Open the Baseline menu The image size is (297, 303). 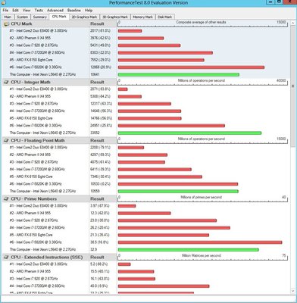[74, 11]
